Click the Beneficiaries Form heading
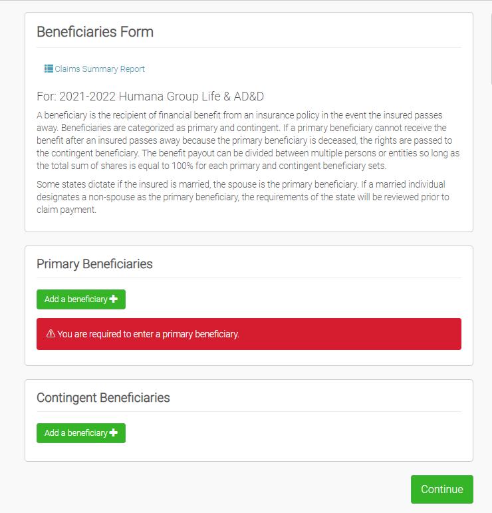The image size is (492, 513). 95,32
